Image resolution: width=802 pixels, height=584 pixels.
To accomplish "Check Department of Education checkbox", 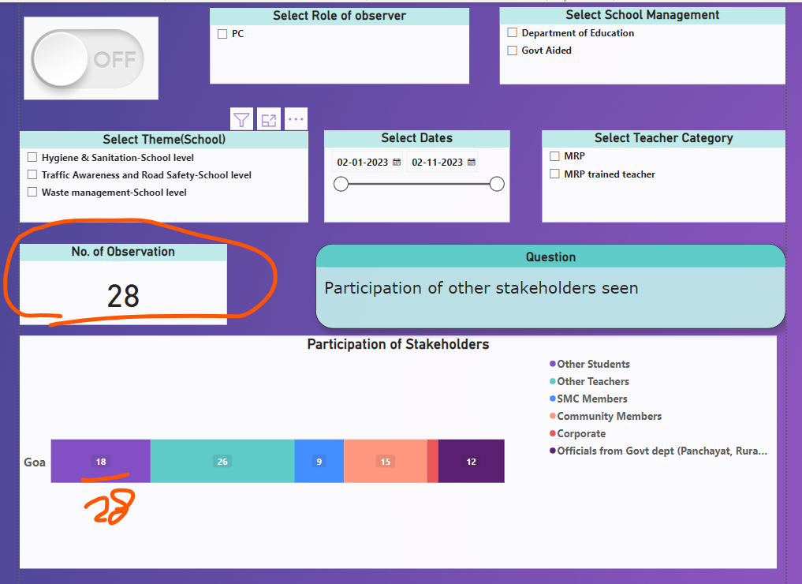I will click(x=512, y=33).
